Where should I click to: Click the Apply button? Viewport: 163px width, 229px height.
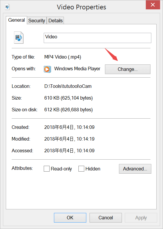[x=141, y=218]
